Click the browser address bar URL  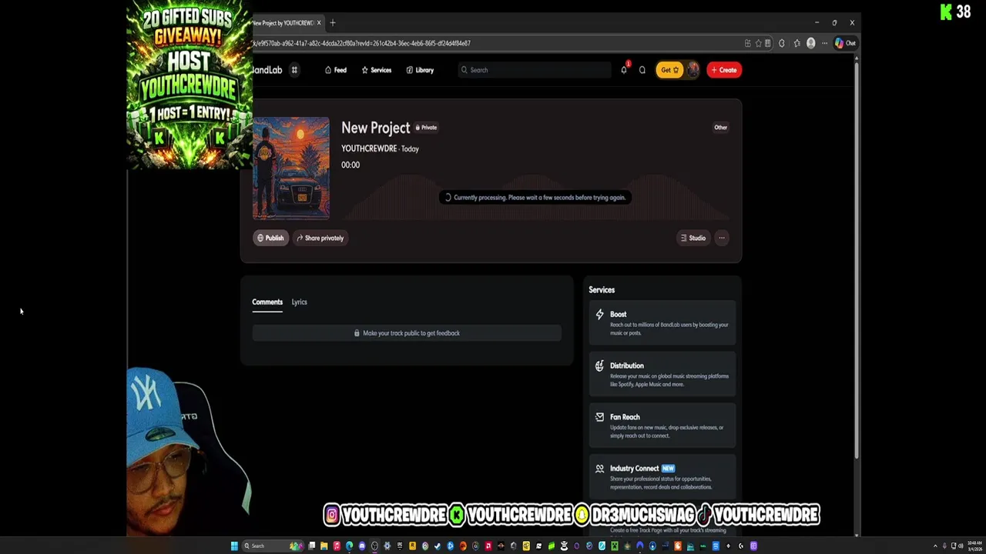362,44
